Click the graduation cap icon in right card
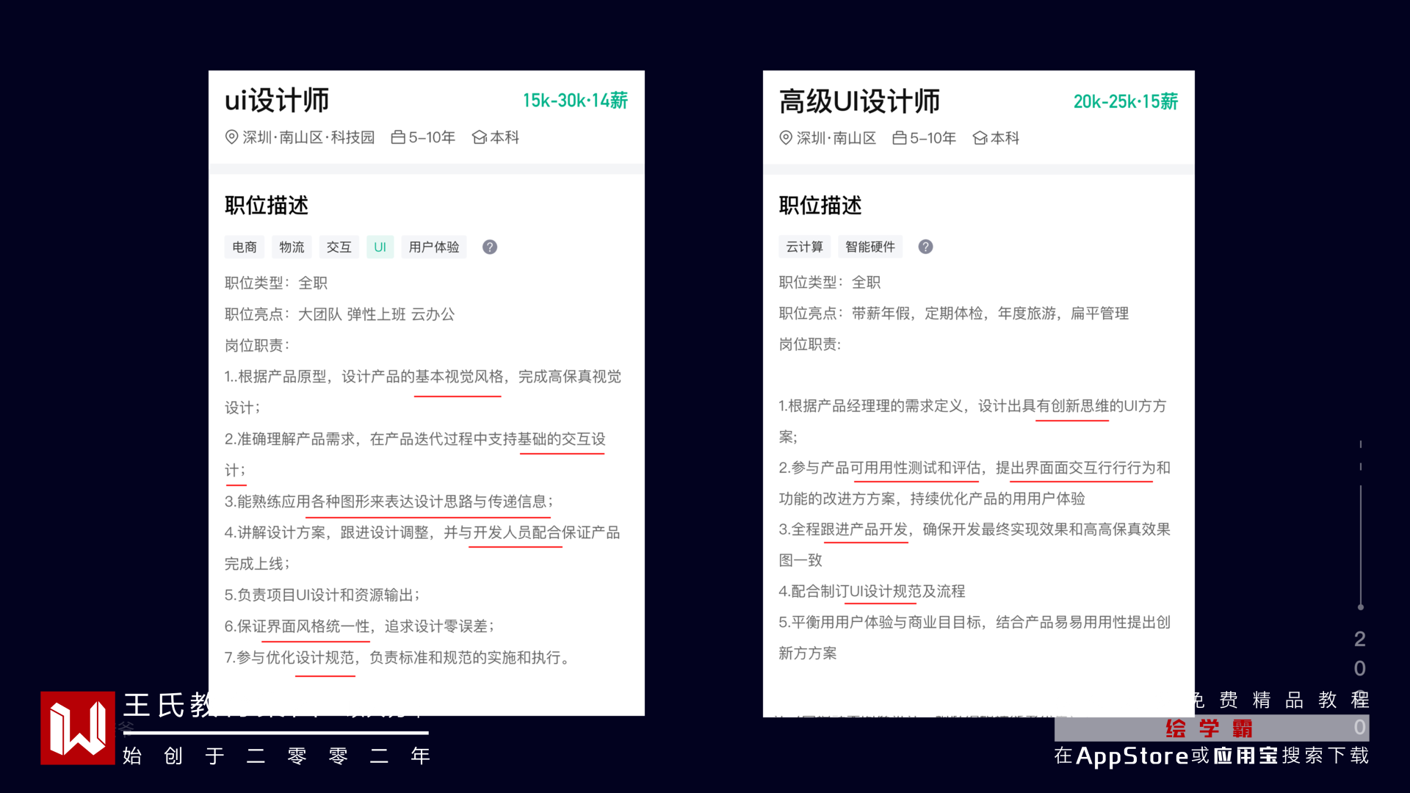1410x793 pixels. tap(980, 138)
